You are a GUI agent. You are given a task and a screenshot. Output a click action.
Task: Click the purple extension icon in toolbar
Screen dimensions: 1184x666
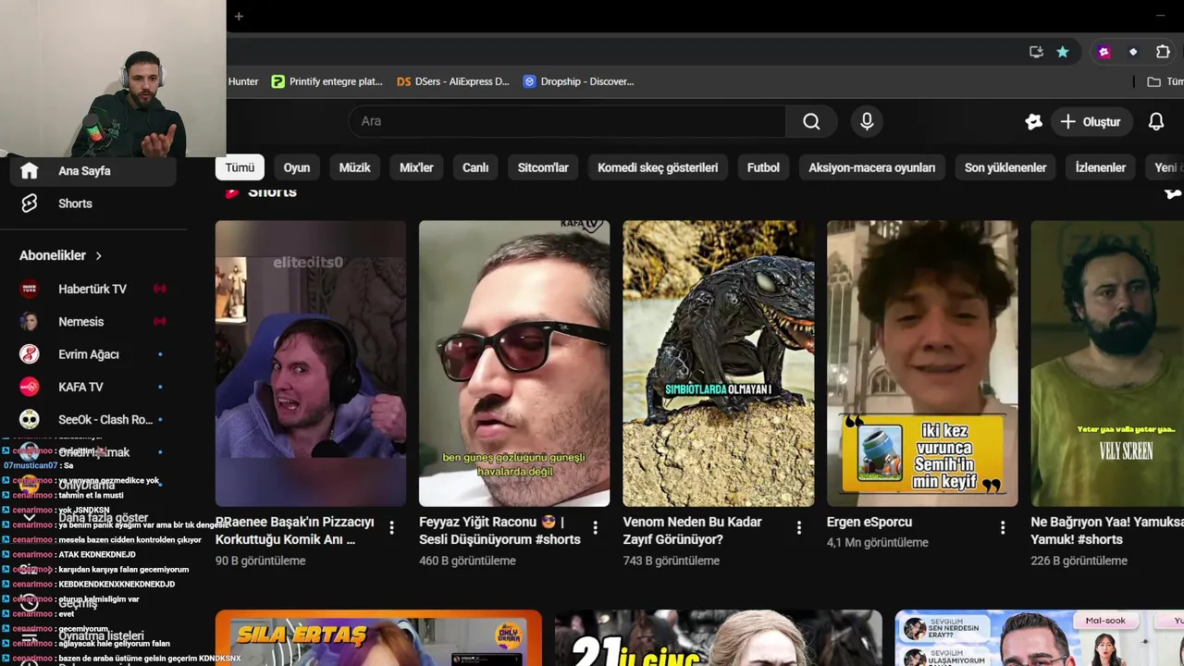[1104, 52]
